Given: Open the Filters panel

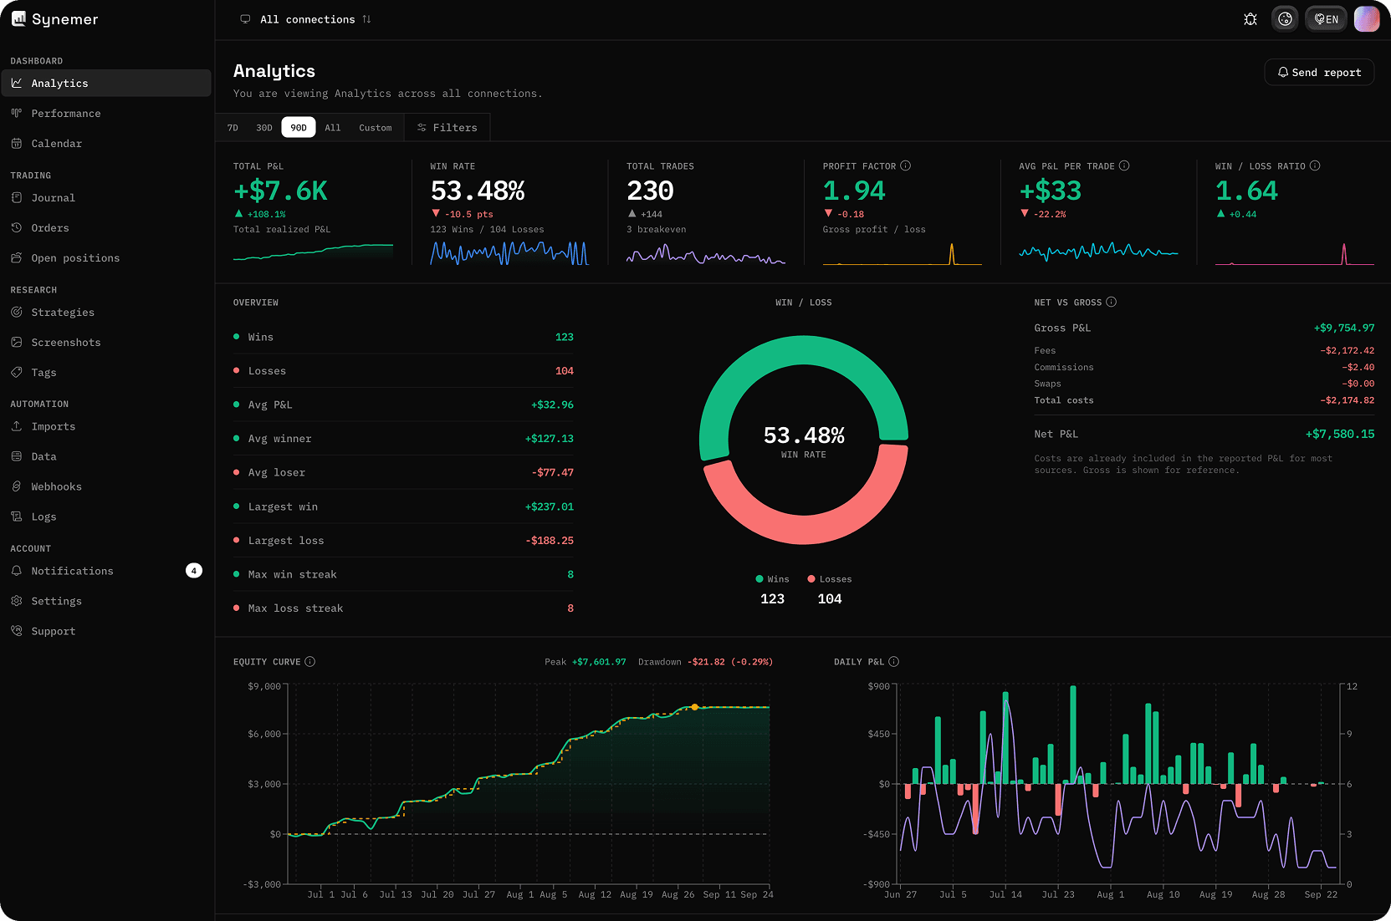Looking at the screenshot, I should tap(447, 128).
